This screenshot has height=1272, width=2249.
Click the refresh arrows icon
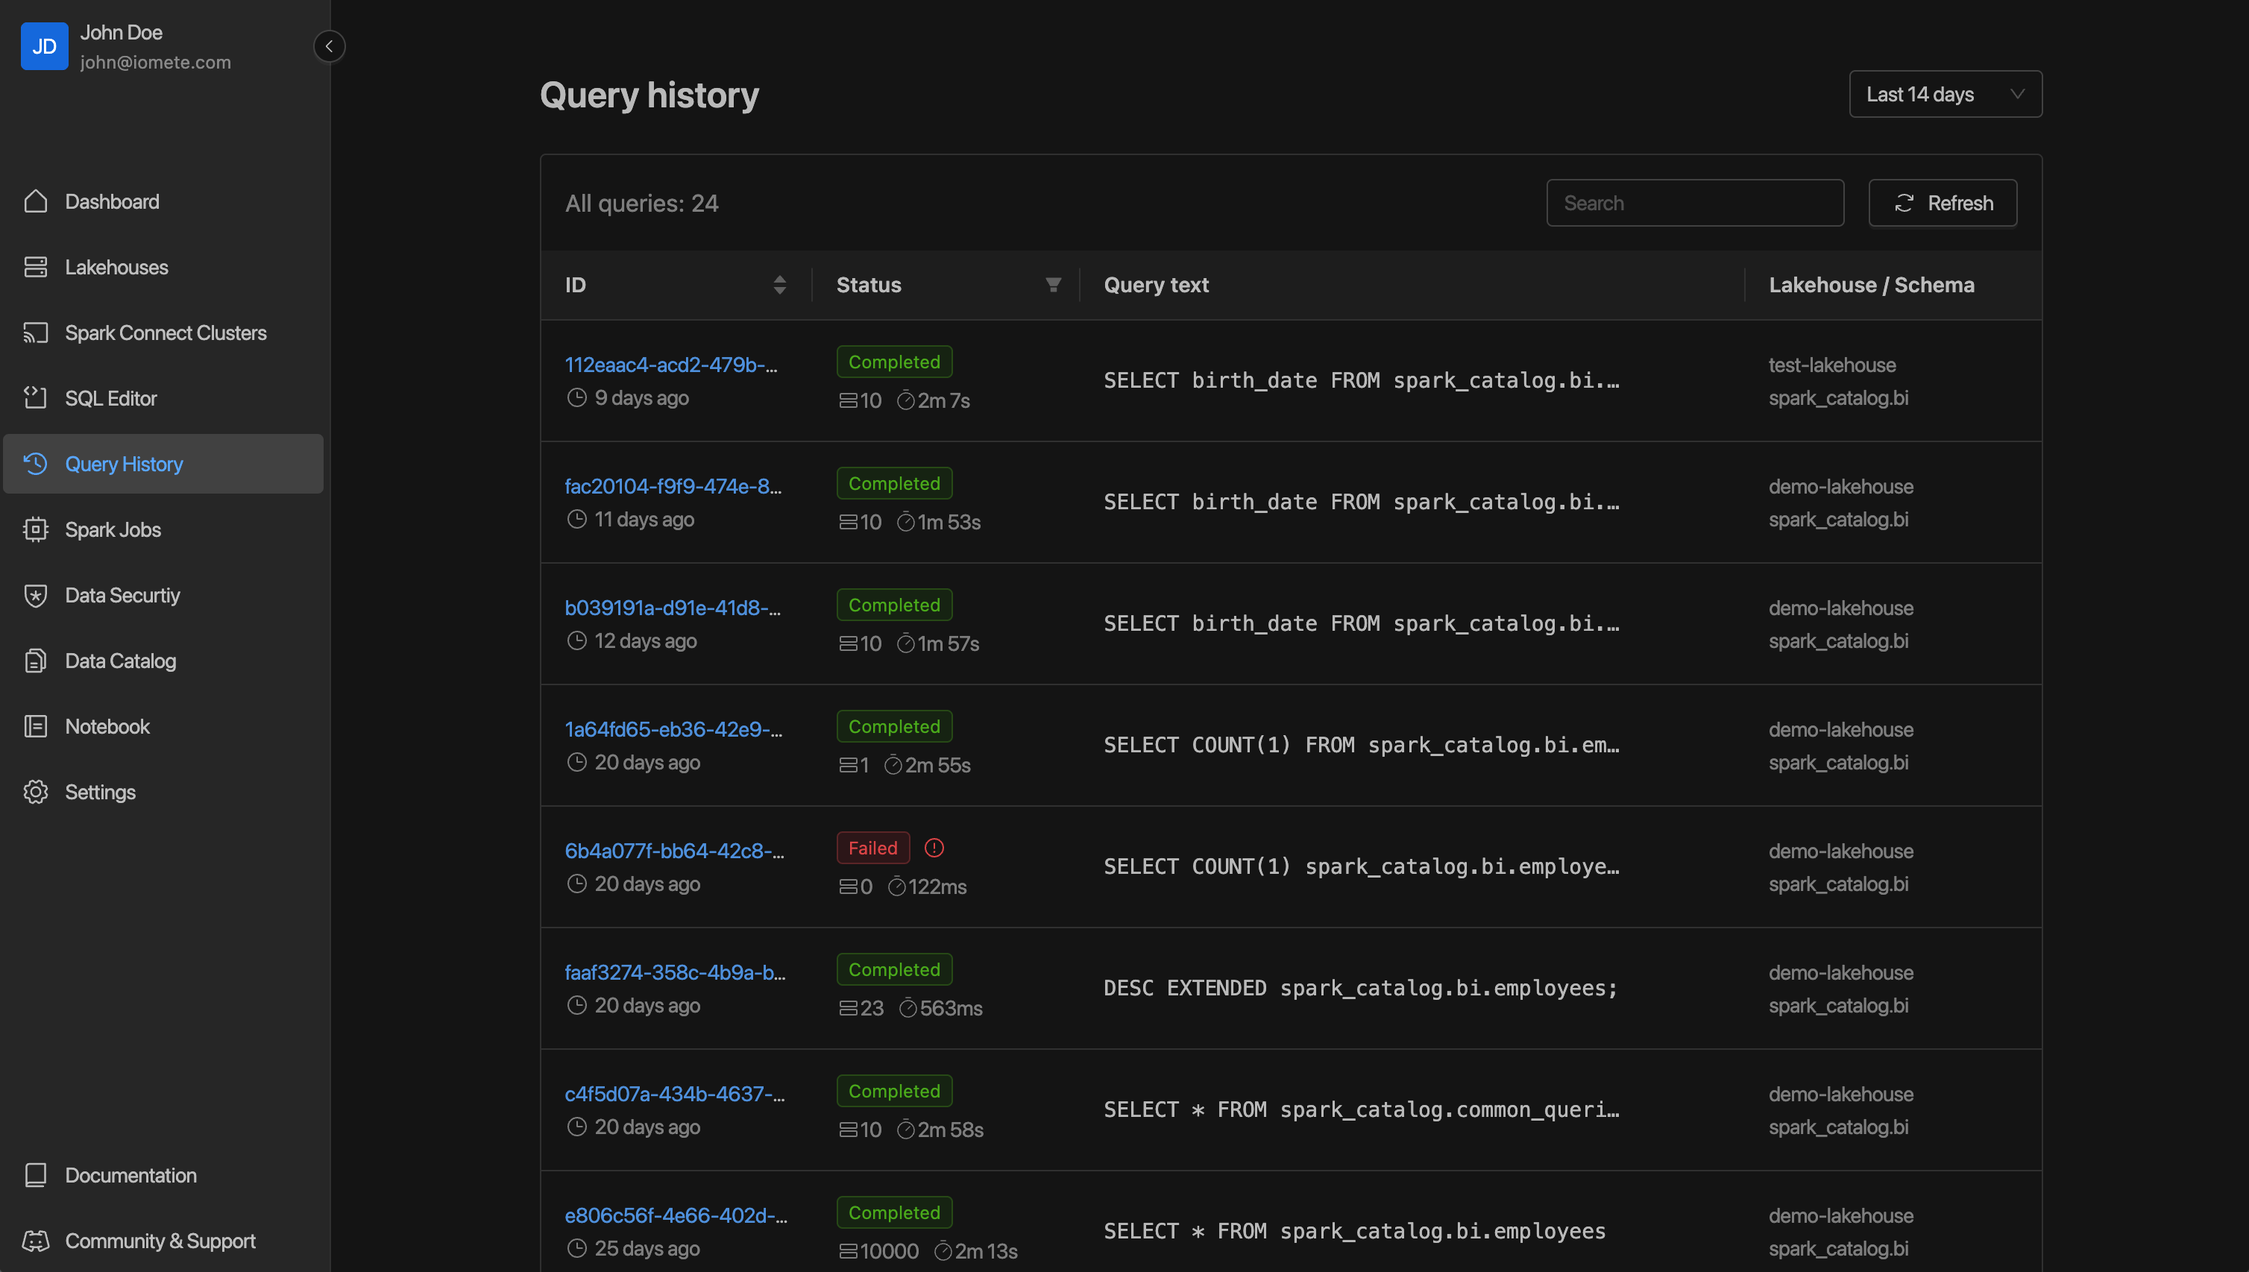(1904, 203)
